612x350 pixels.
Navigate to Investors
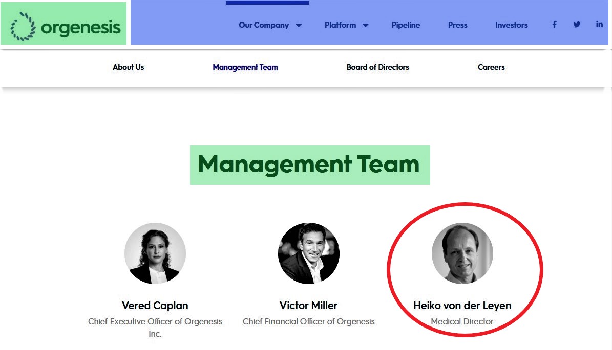point(511,25)
